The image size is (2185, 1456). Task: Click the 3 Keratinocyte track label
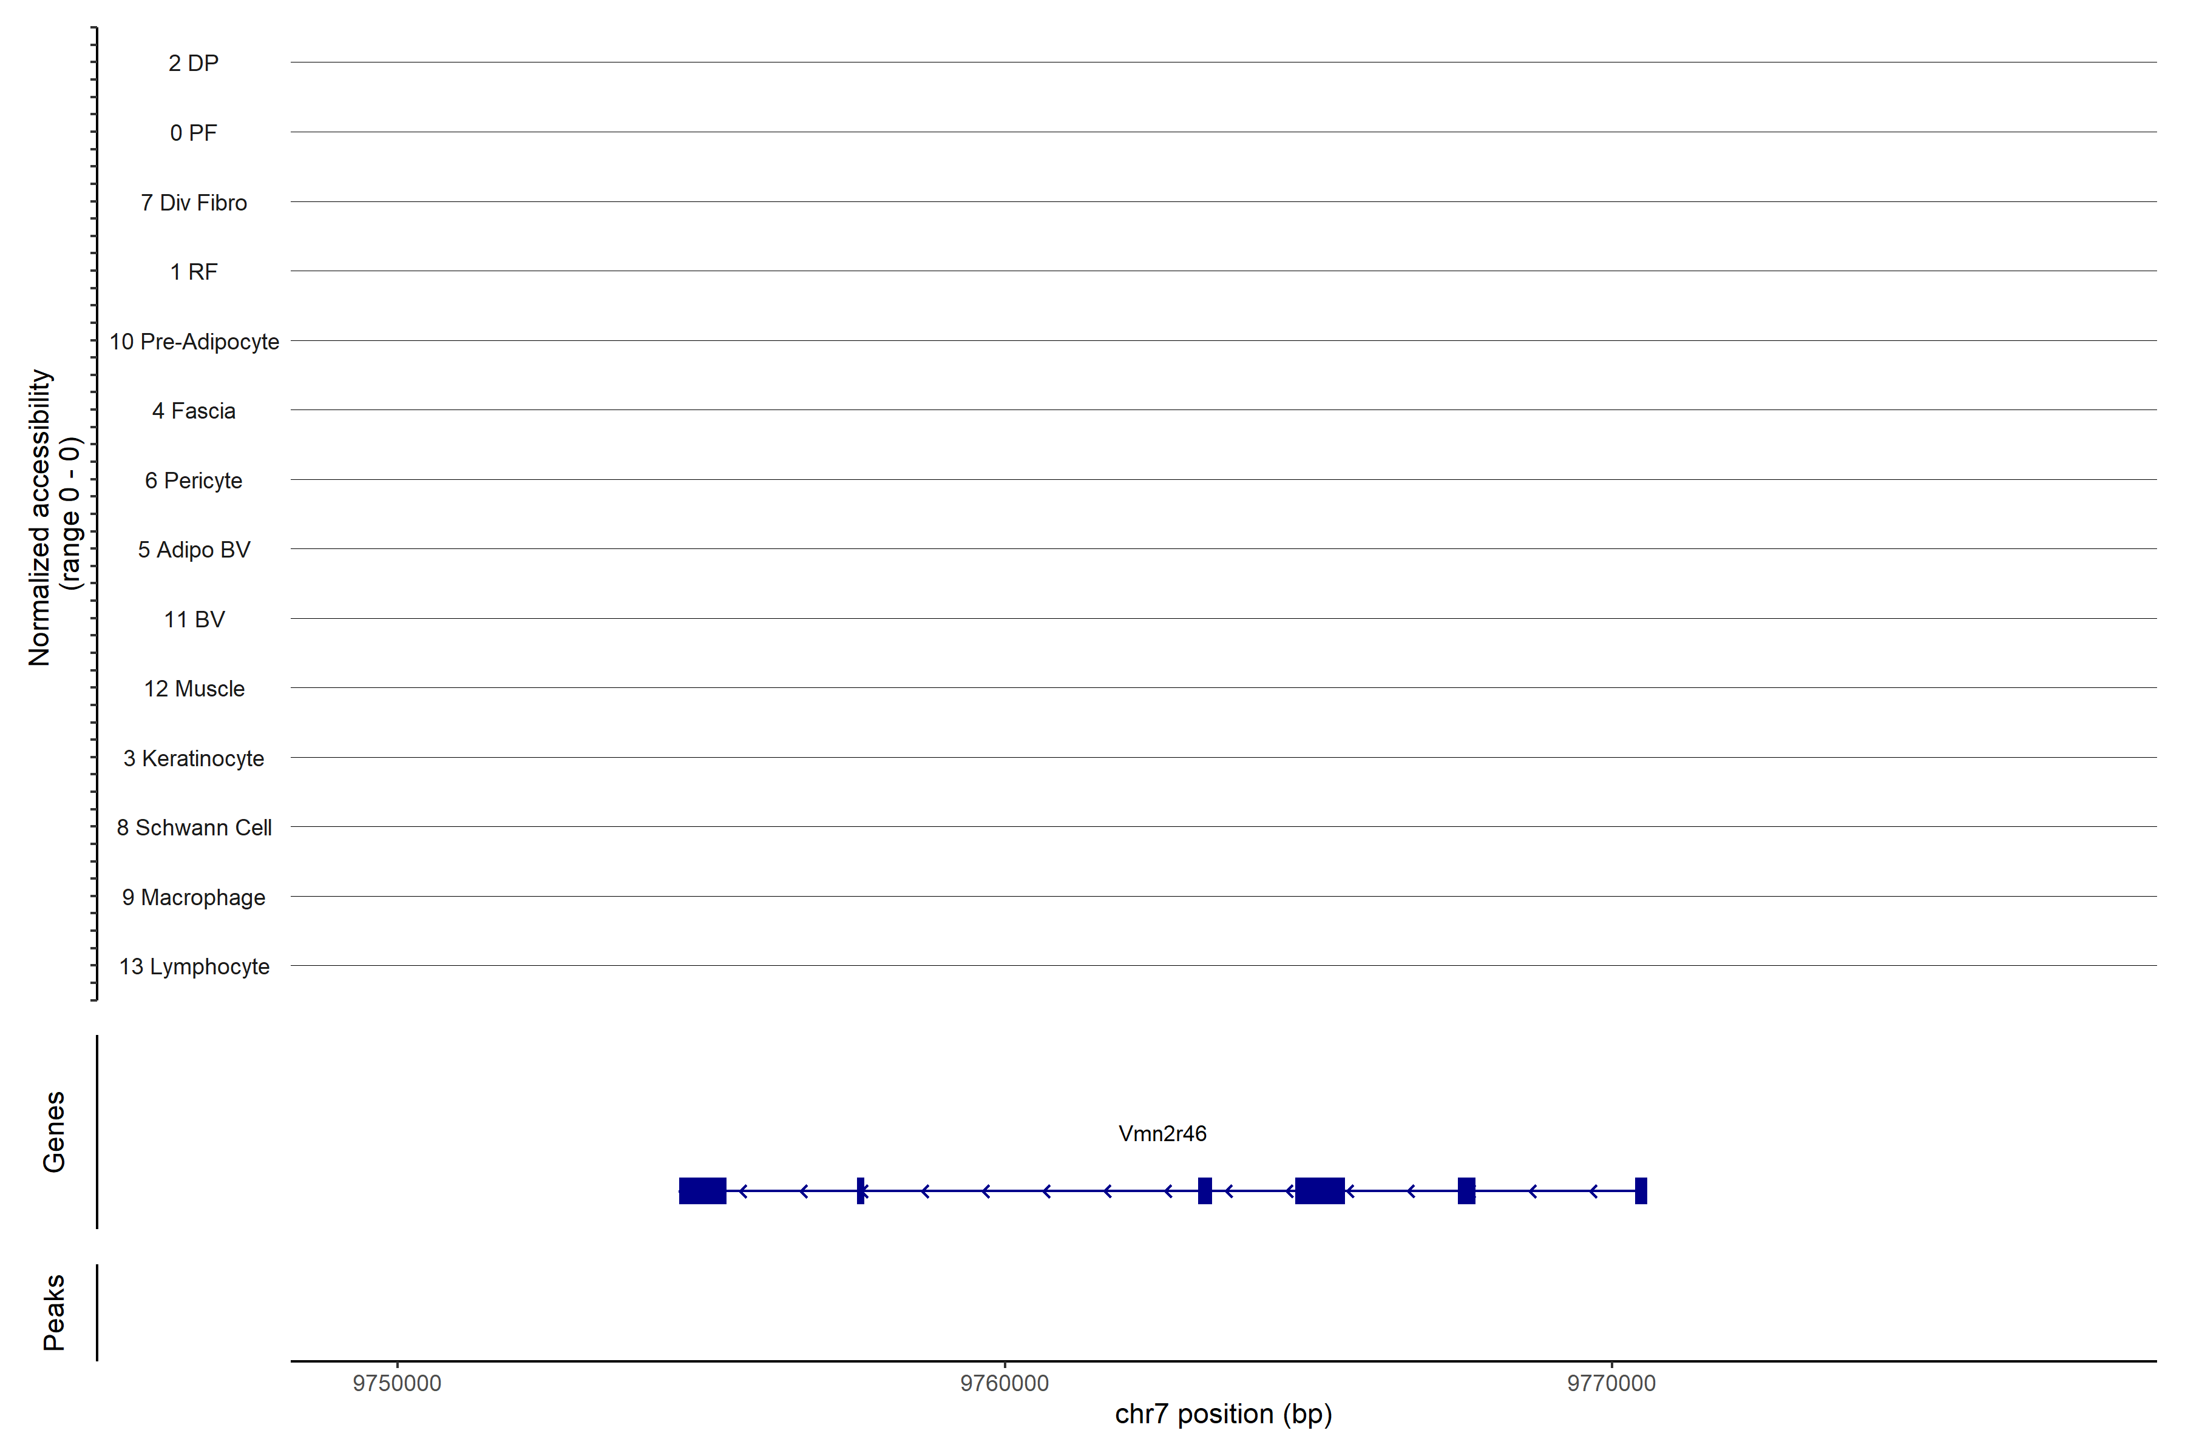click(x=193, y=759)
